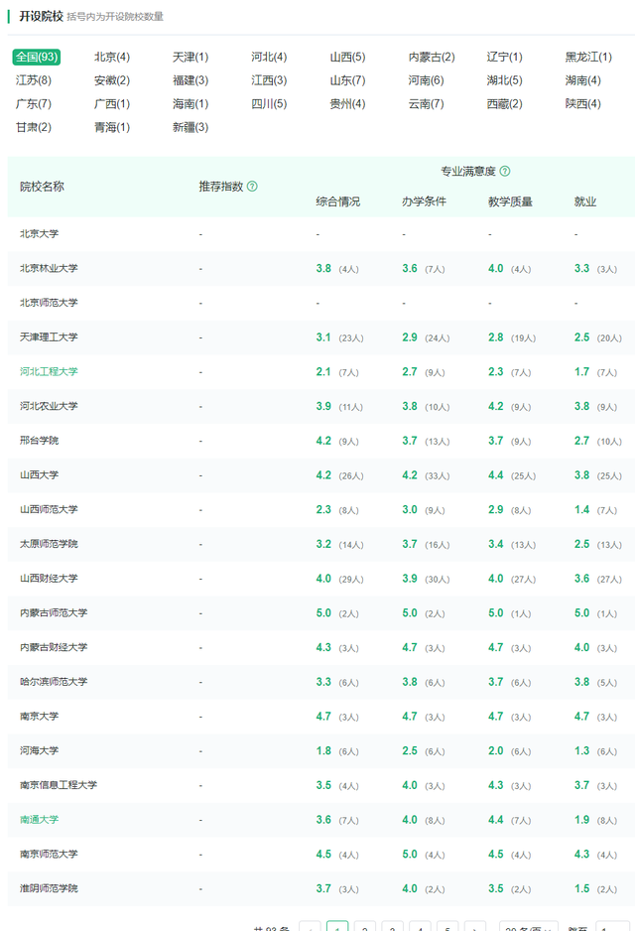Choose the 河南(6) province filter
This screenshot has height=931, width=635.
pyautogui.click(x=426, y=80)
